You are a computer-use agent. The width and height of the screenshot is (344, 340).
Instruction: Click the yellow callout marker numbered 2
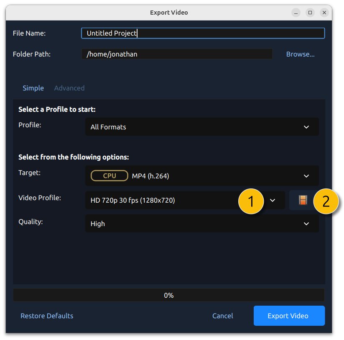click(x=326, y=201)
